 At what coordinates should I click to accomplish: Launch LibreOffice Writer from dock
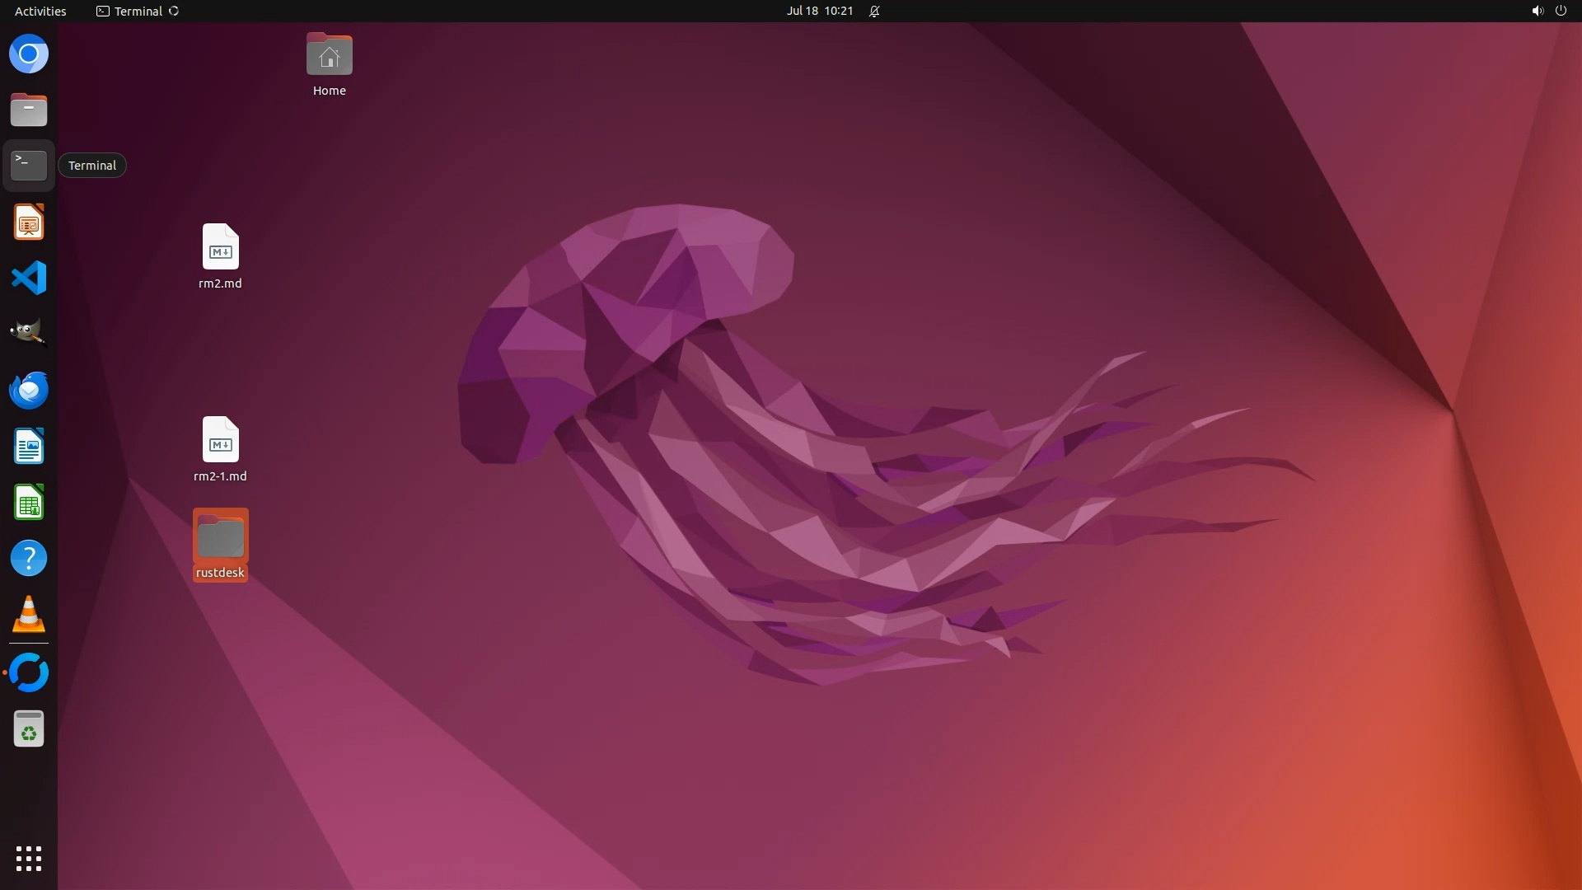(29, 447)
